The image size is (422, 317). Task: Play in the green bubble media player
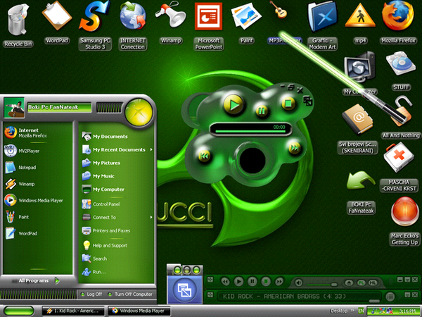tap(234, 104)
